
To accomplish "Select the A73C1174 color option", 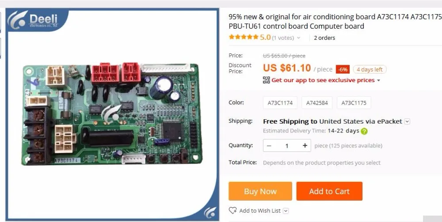I will [280, 103].
